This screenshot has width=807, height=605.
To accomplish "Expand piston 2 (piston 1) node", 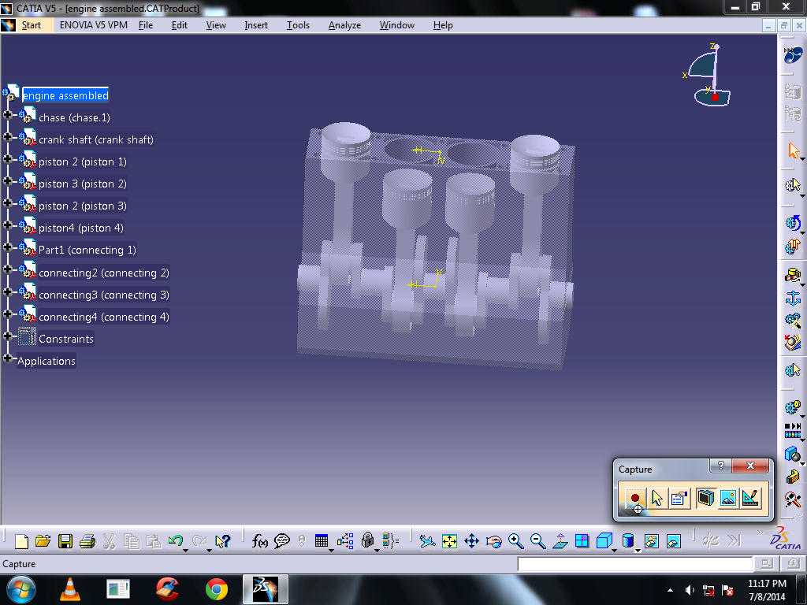I will 7,159.
